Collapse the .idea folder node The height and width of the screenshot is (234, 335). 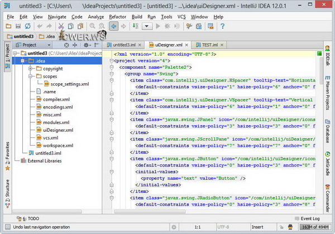23,61
